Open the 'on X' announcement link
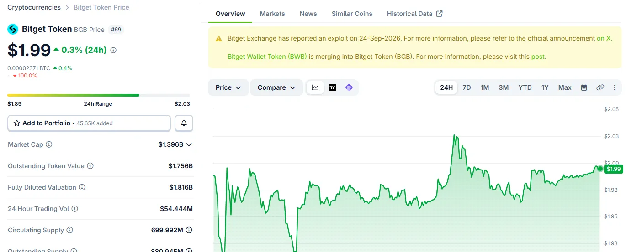This screenshot has width=626, height=252. (x=604, y=39)
